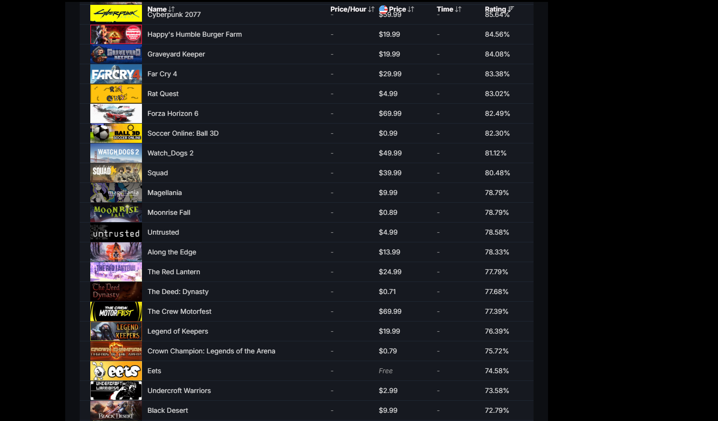Toggle the Rating descending sort icon

511,9
